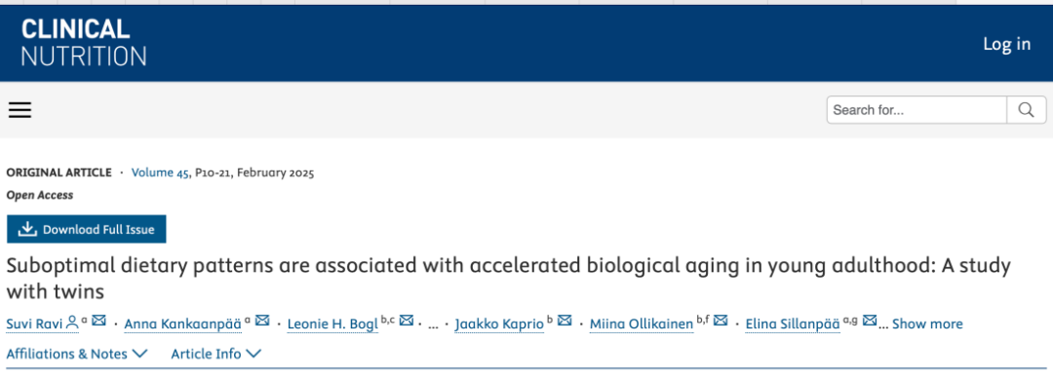Open author Elina Sillanpää's name link

click(793, 325)
